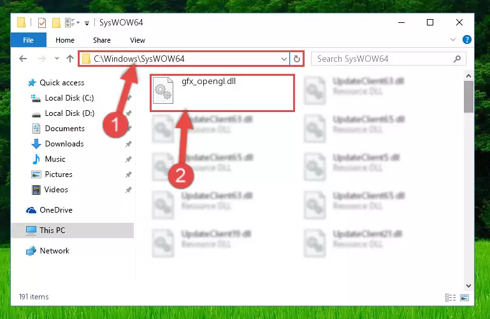490x319 pixels.
Task: Expand the ribbon with the chevron
Action: click(x=453, y=39)
